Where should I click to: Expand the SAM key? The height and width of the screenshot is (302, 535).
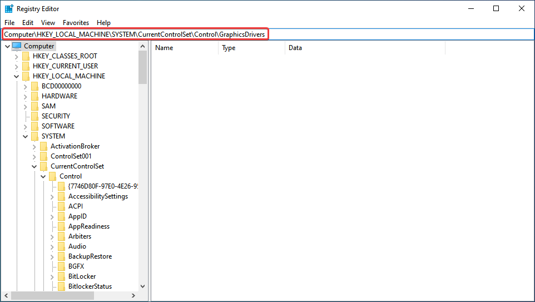[x=25, y=106]
